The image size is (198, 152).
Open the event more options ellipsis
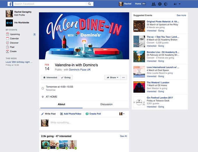point(123,77)
